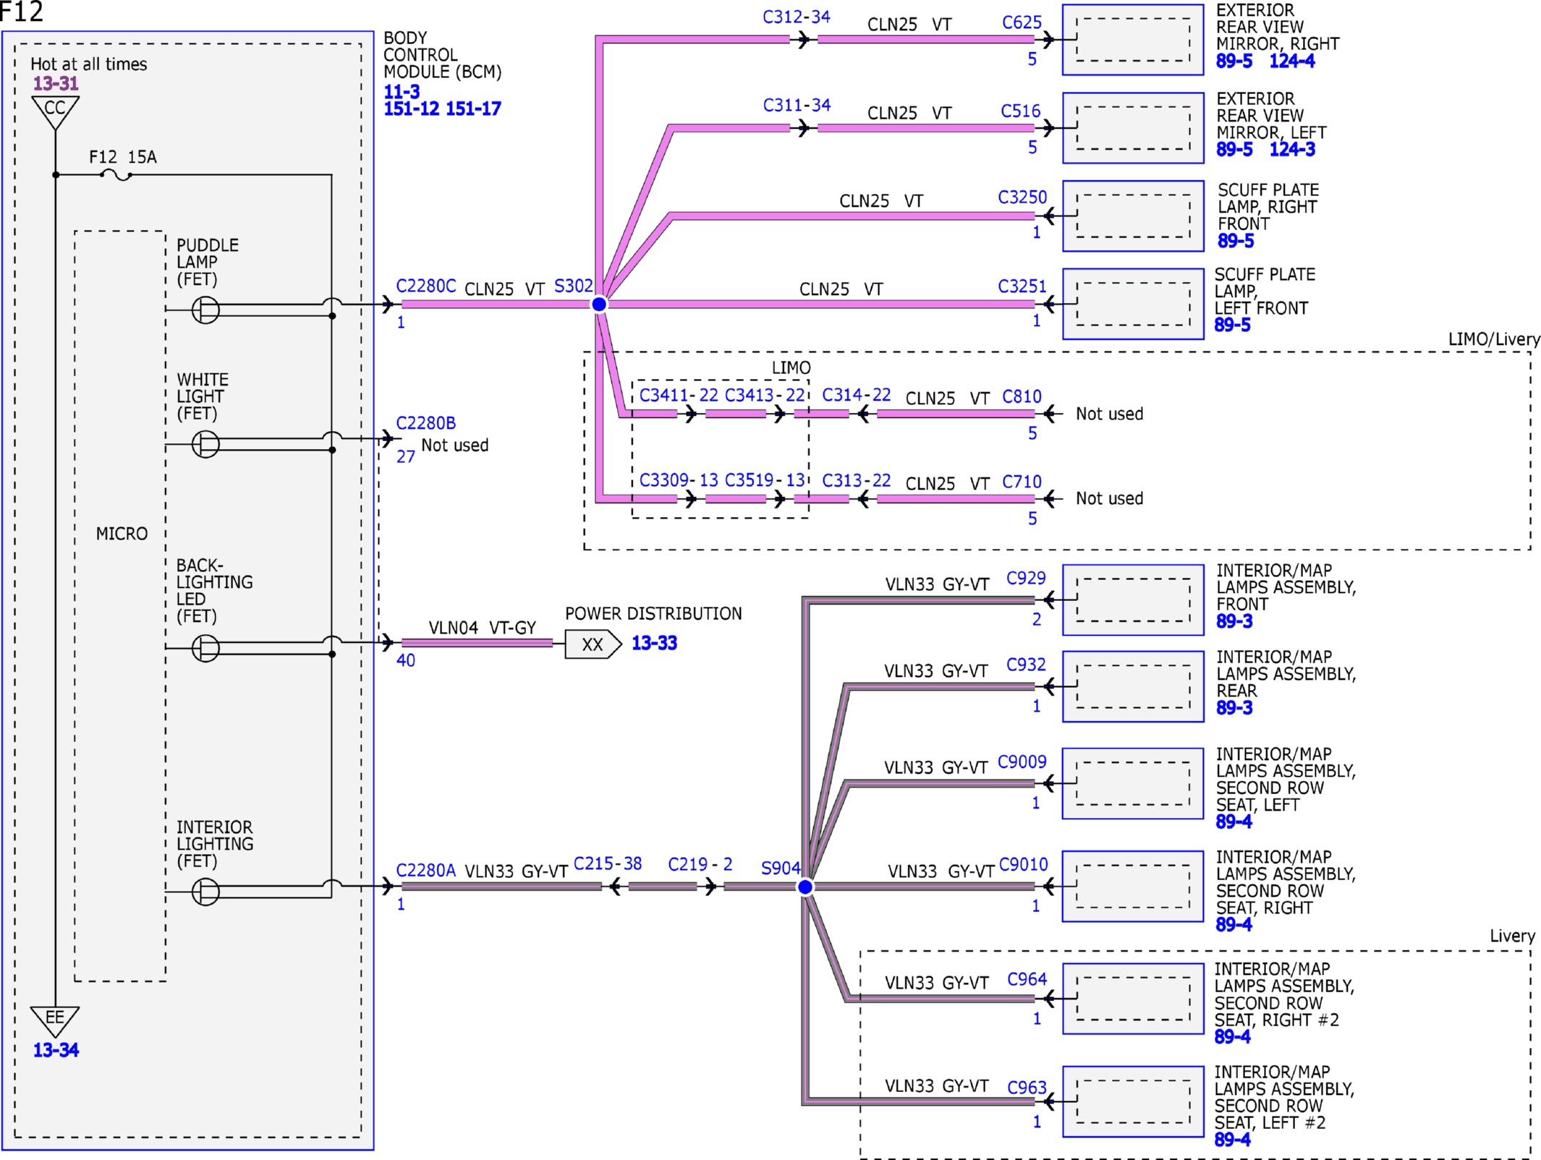Open page link 13-33 near Power Distribution
This screenshot has width=1541, height=1160.
[x=654, y=643]
